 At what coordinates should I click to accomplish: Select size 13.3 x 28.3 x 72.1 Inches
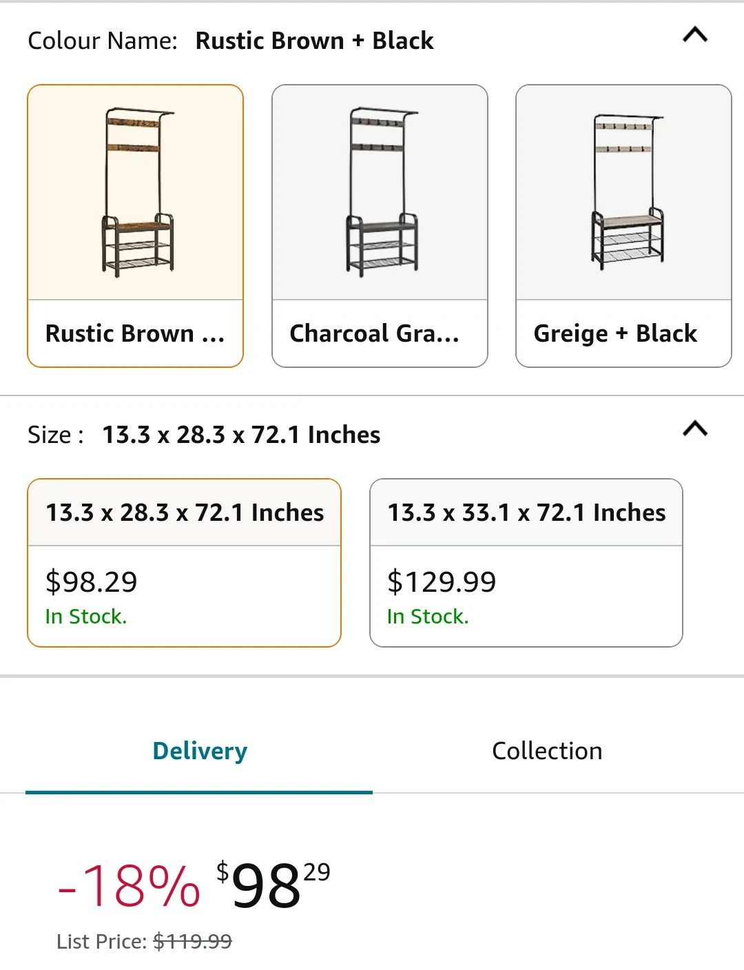(x=185, y=513)
